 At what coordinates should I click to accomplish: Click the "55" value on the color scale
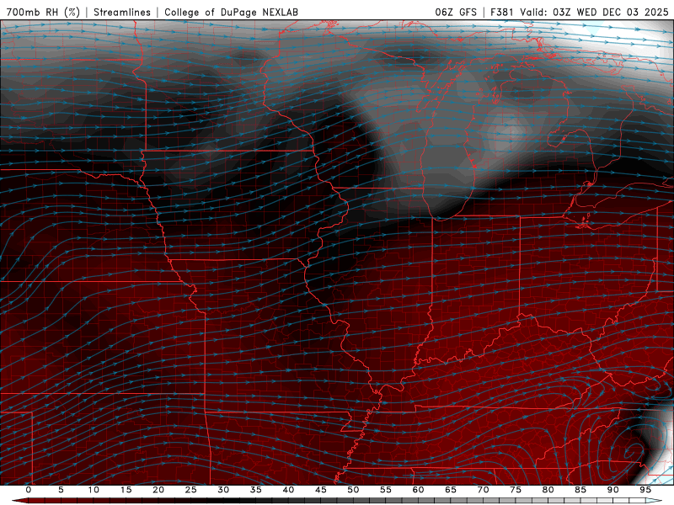pyautogui.click(x=386, y=490)
